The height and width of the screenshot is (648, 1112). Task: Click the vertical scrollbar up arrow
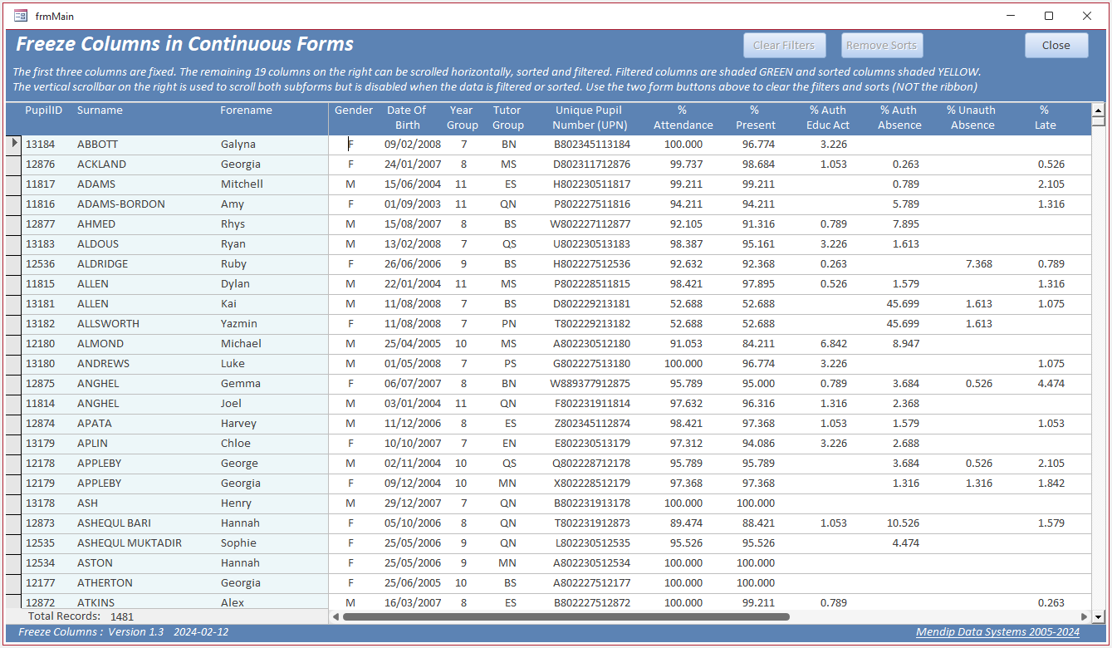(x=1098, y=109)
